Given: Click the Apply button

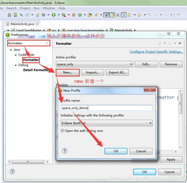Looking at the screenshot, I should pos(171,159).
